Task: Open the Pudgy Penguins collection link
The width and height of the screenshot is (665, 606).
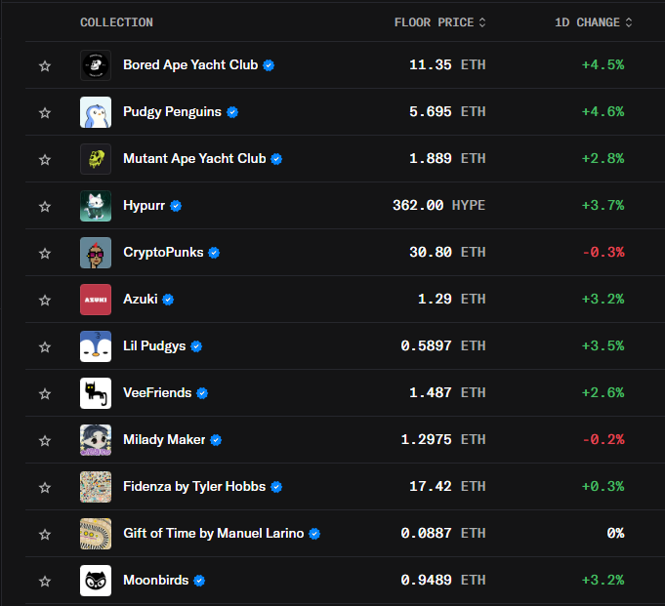Action: [x=172, y=112]
